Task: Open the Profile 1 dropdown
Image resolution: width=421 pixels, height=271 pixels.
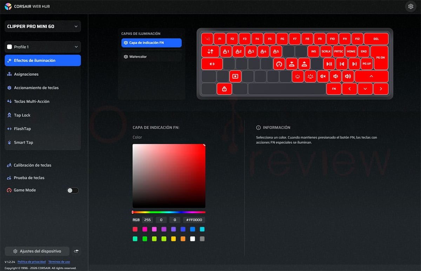Action: pyautogui.click(x=43, y=47)
